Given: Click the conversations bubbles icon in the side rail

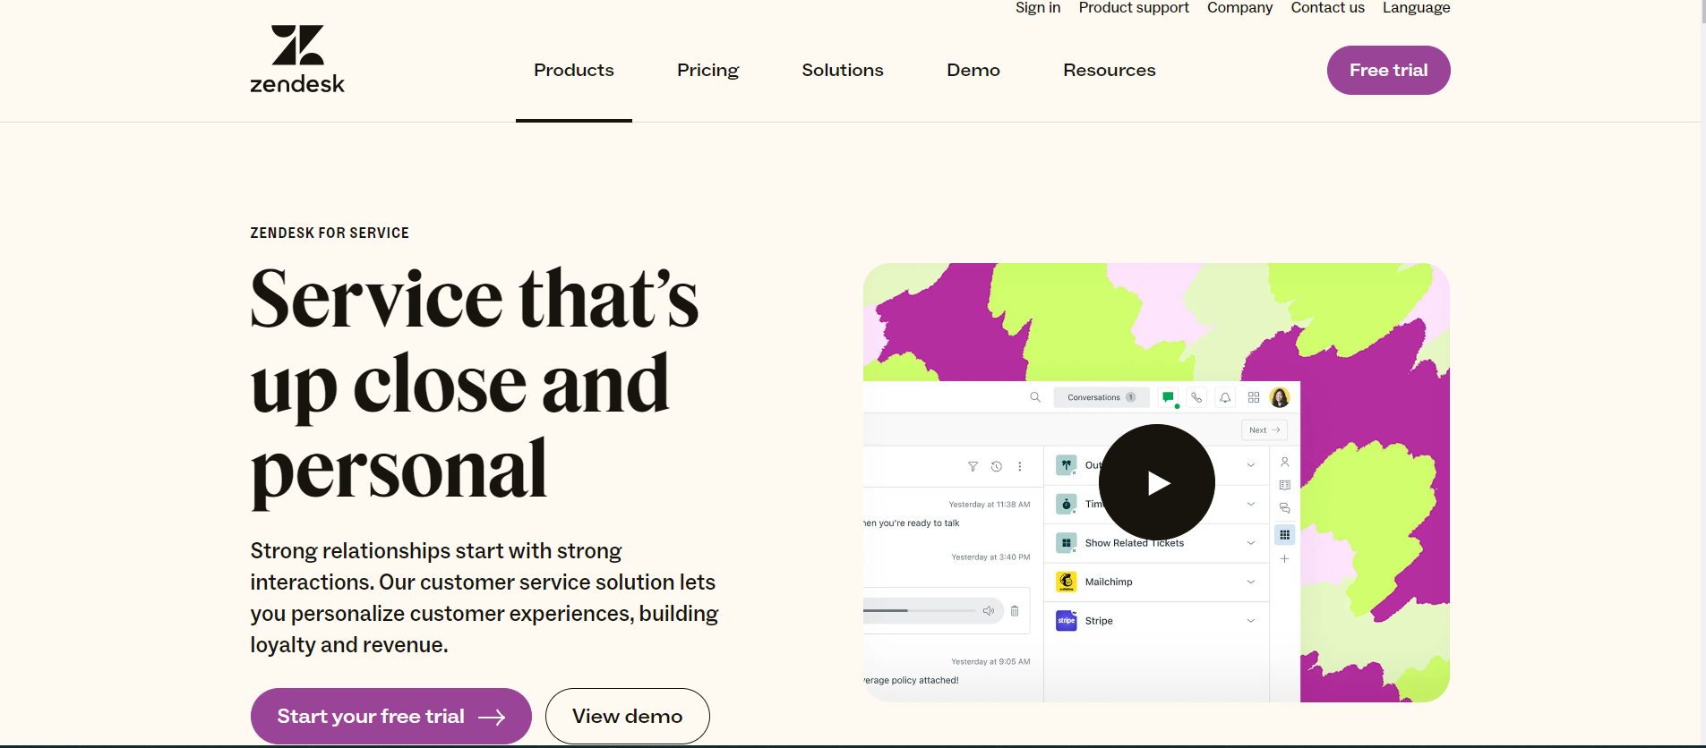Looking at the screenshot, I should coord(1284,507).
